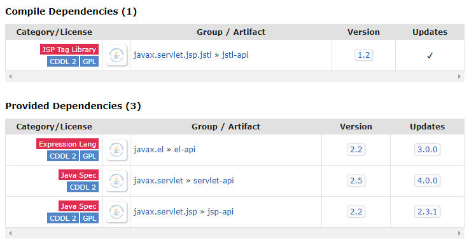Open the javax.el group link

[148, 150]
